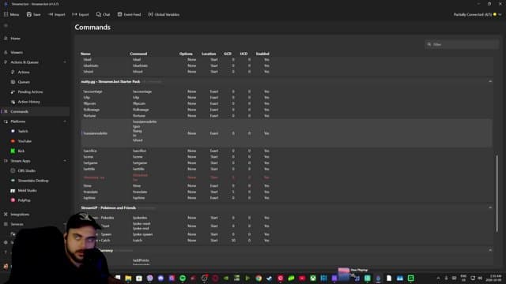Screen dimensions: 506x284
Task: Open OBS Studio in the sidebar
Action: [x=26, y=170]
